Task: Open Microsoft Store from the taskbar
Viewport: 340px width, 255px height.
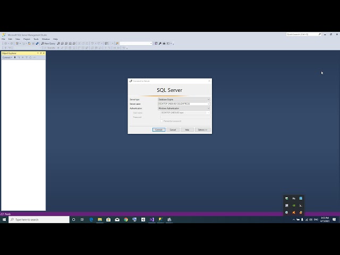Action: tap(108, 219)
